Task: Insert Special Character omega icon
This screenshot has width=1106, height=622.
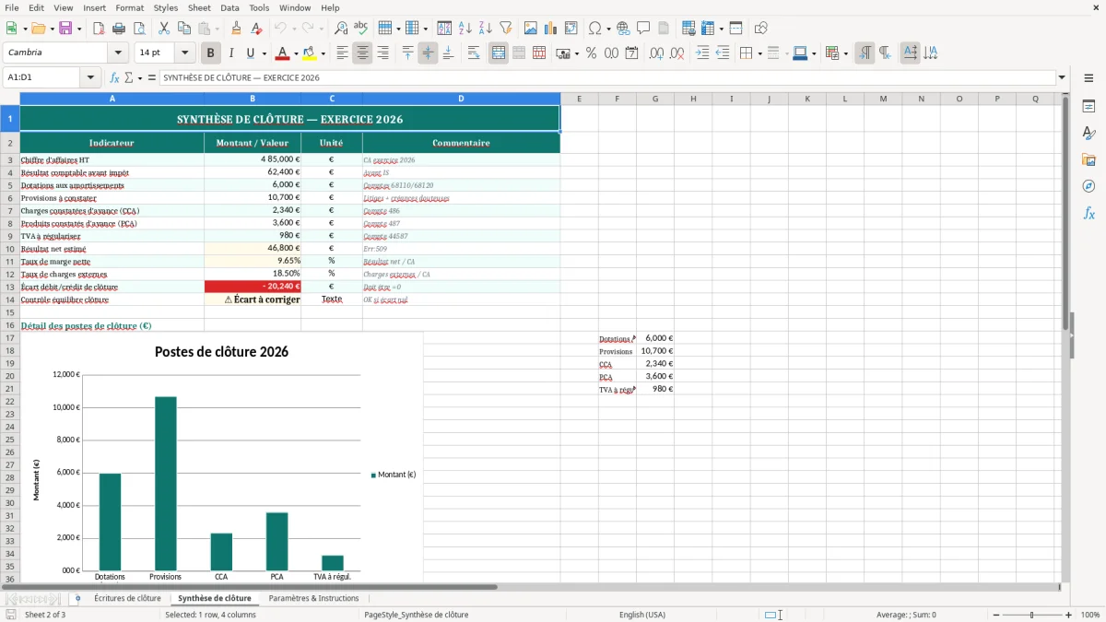Action: tap(594, 29)
